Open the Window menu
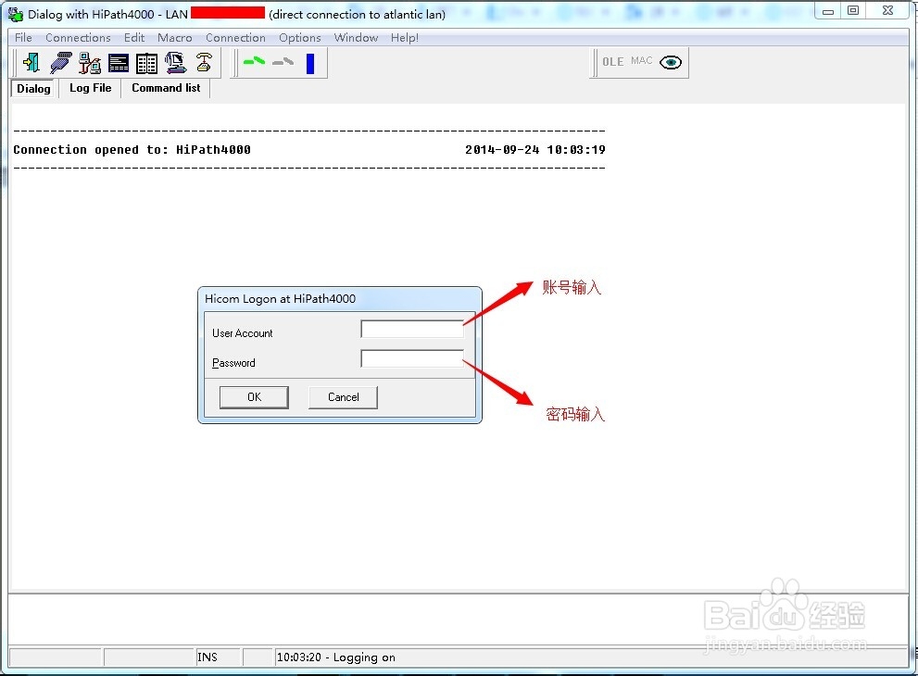 pyautogui.click(x=356, y=37)
